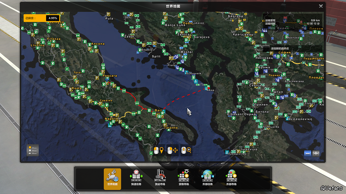Click the gas station icon above Ancona

pos(85,42)
